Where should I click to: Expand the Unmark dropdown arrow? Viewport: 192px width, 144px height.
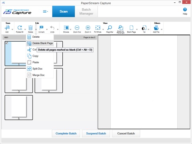[x=47, y=29]
